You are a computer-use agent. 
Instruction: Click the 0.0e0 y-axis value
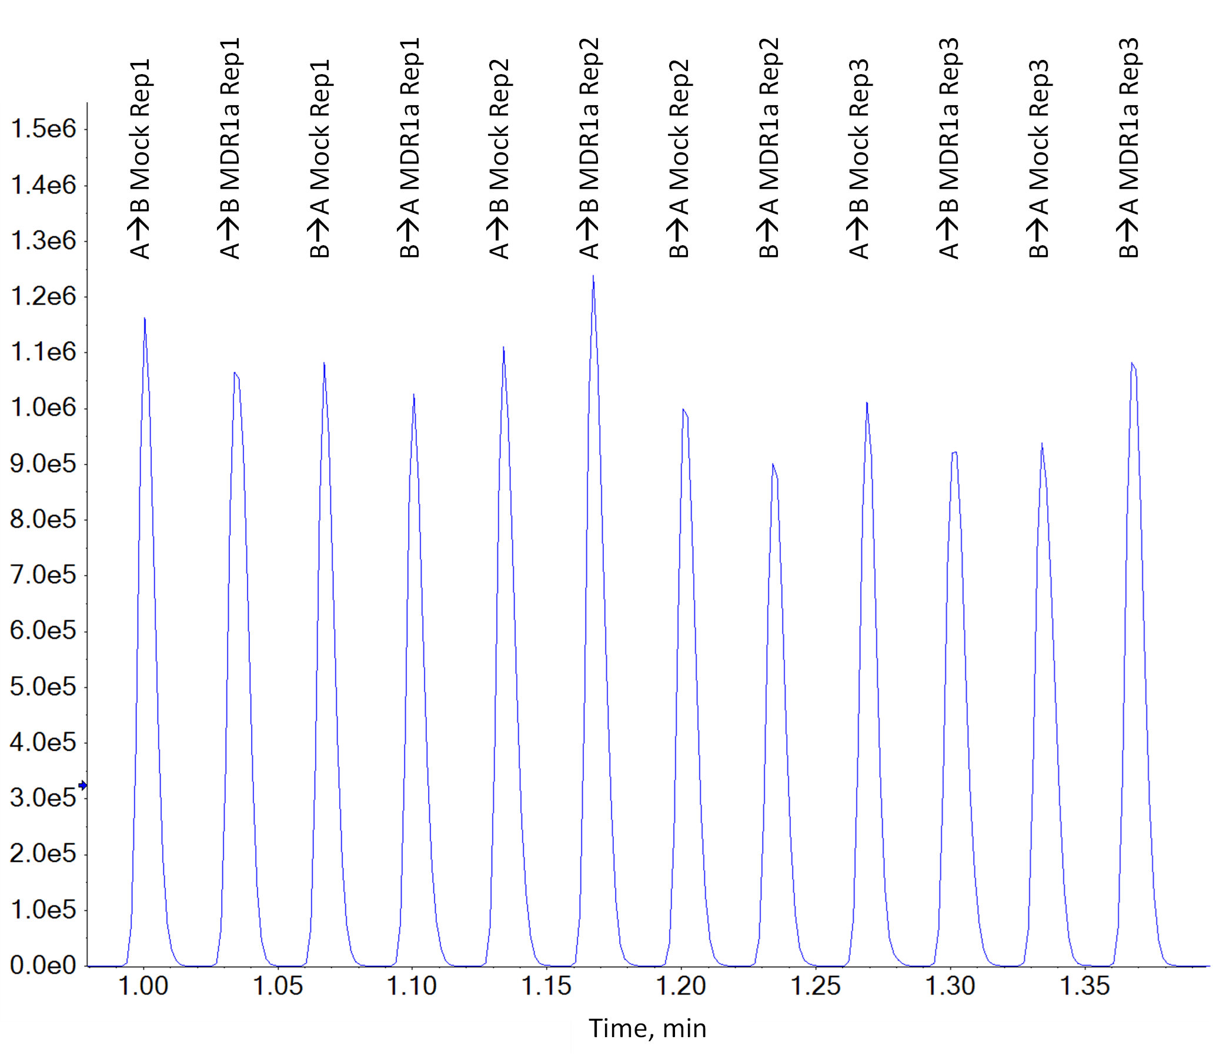pos(44,966)
